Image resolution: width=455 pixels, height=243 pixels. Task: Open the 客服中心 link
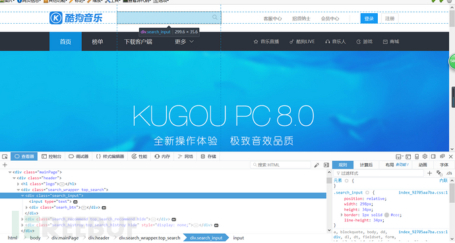tap(272, 18)
